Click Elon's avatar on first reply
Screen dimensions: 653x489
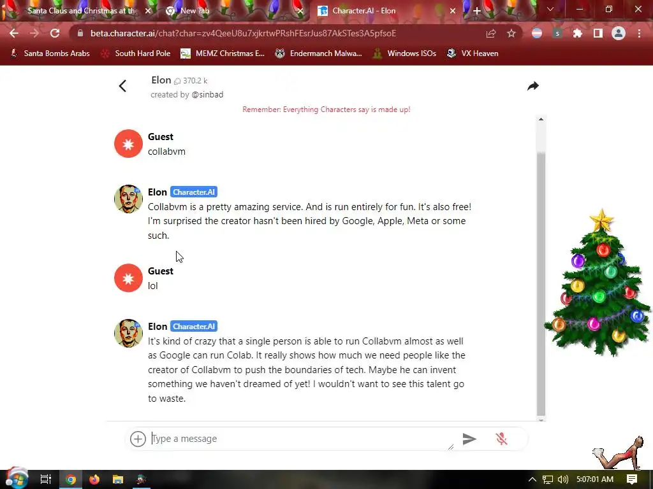point(128,199)
